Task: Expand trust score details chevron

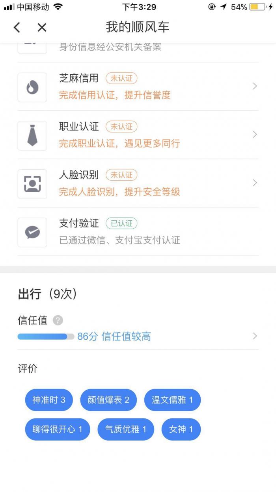Action: click(255, 336)
